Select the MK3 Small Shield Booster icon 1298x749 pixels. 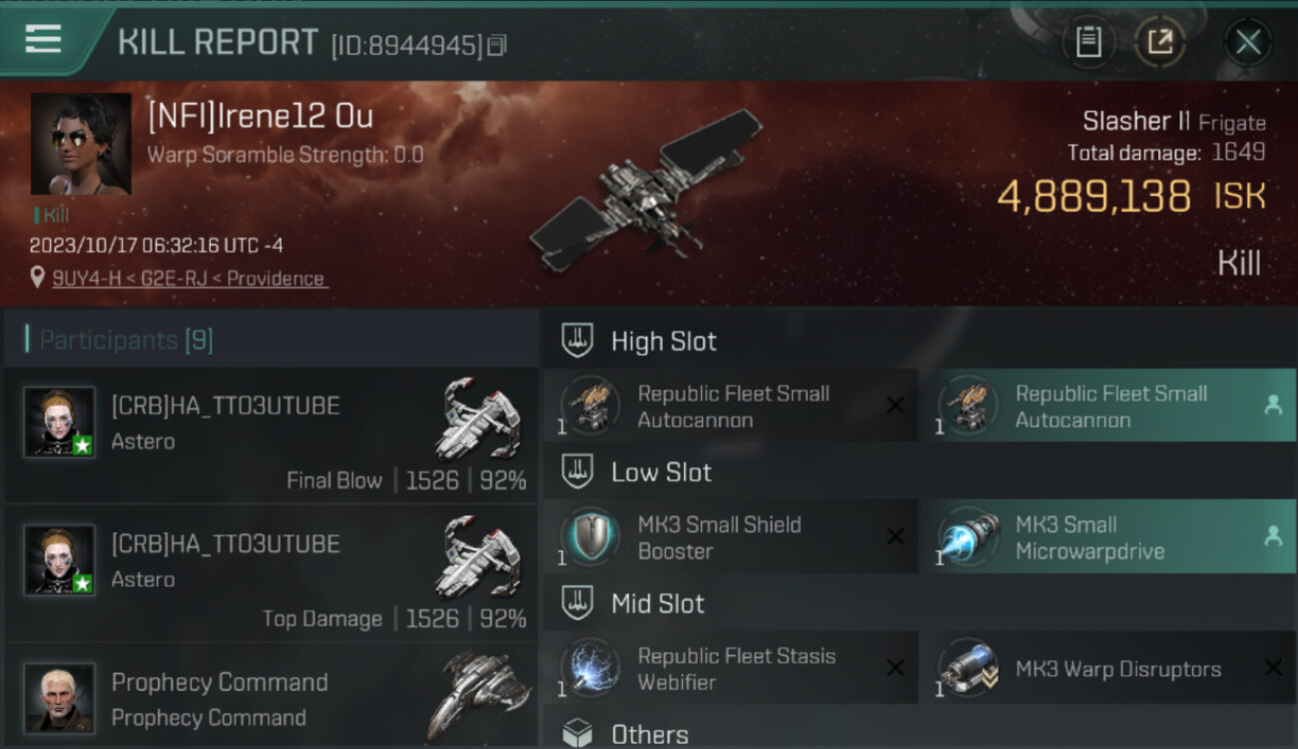[589, 536]
